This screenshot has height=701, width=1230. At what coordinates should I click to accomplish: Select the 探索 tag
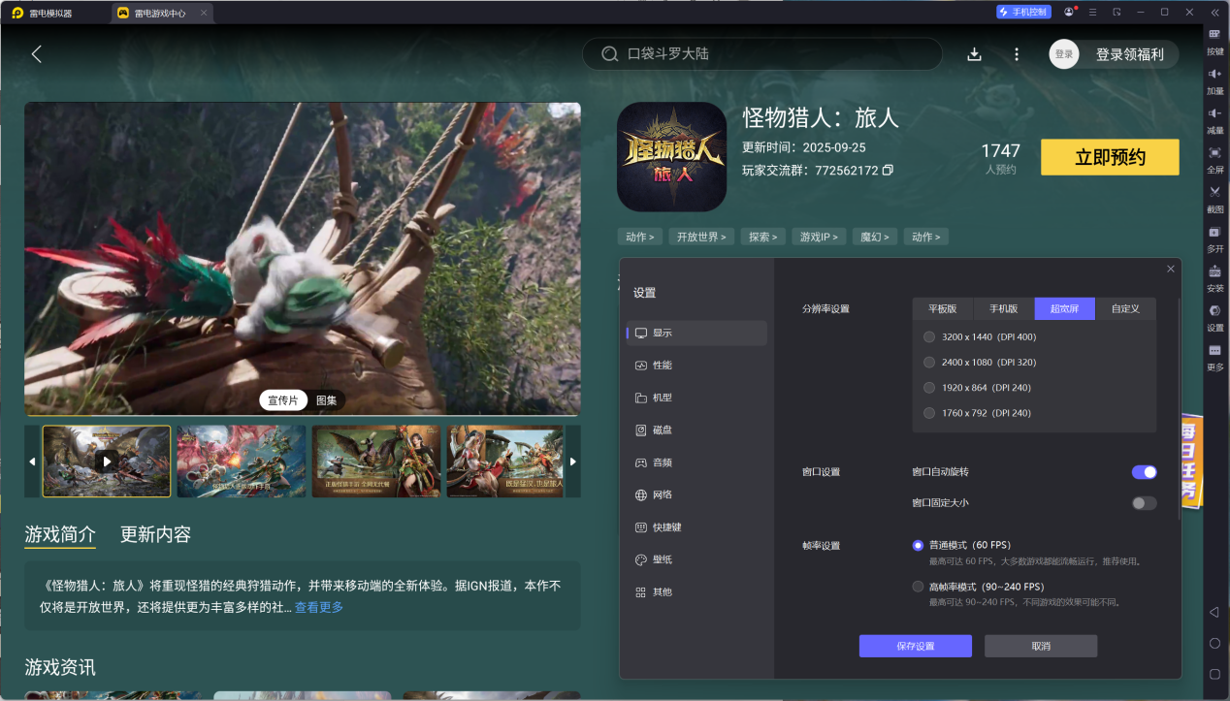pyautogui.click(x=763, y=237)
